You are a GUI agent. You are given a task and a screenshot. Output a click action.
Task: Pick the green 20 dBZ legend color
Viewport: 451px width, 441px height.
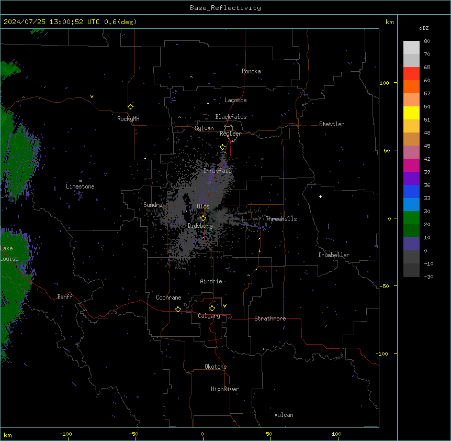pos(411,218)
